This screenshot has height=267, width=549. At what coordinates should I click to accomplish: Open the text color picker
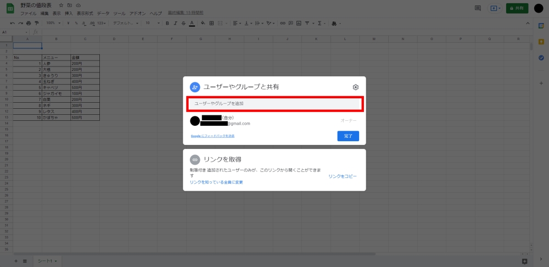(192, 23)
